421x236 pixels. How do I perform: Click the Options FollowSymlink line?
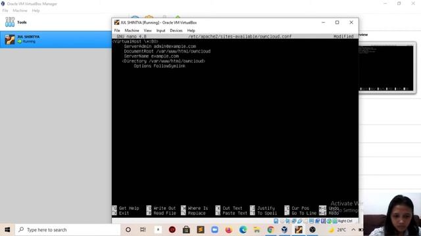pyautogui.click(x=159, y=66)
